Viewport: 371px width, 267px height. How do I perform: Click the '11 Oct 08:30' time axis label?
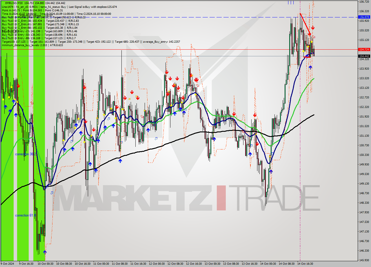tap(120, 264)
